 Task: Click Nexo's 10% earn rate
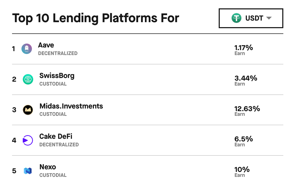coord(242,170)
